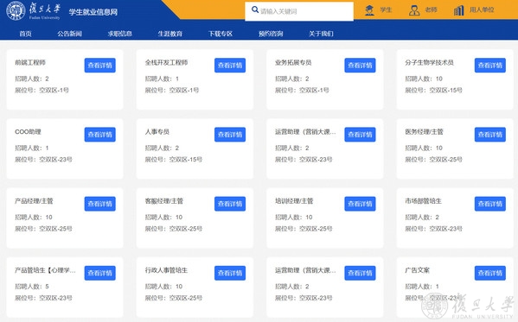Go to the 求职信息 menu item

click(119, 34)
